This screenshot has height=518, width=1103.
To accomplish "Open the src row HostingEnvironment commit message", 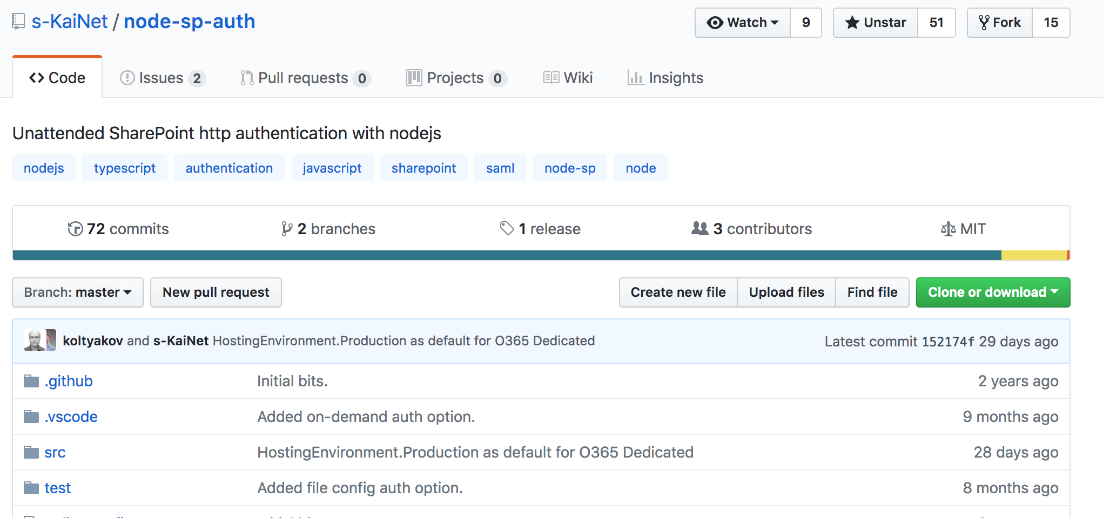I will (475, 452).
